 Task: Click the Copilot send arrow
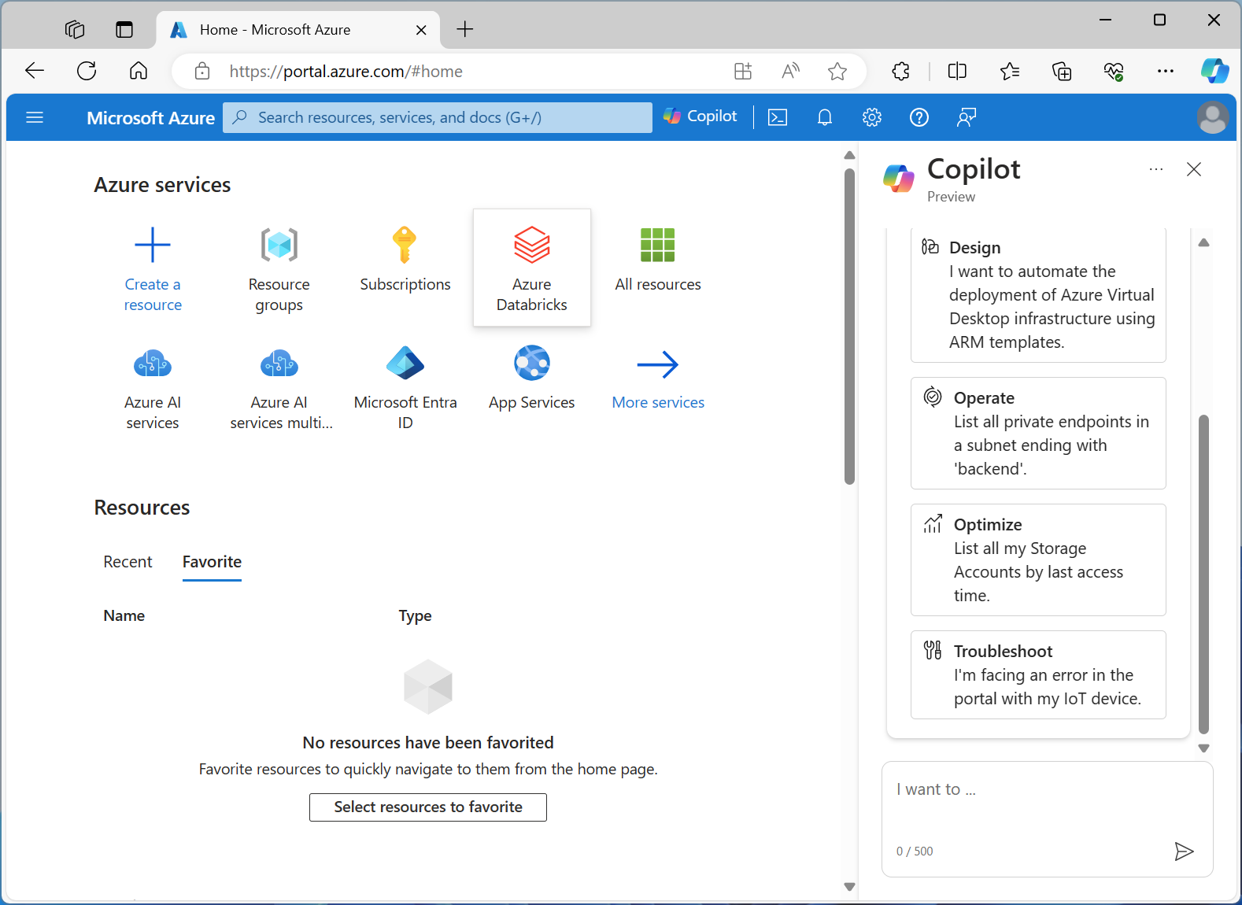(1184, 851)
